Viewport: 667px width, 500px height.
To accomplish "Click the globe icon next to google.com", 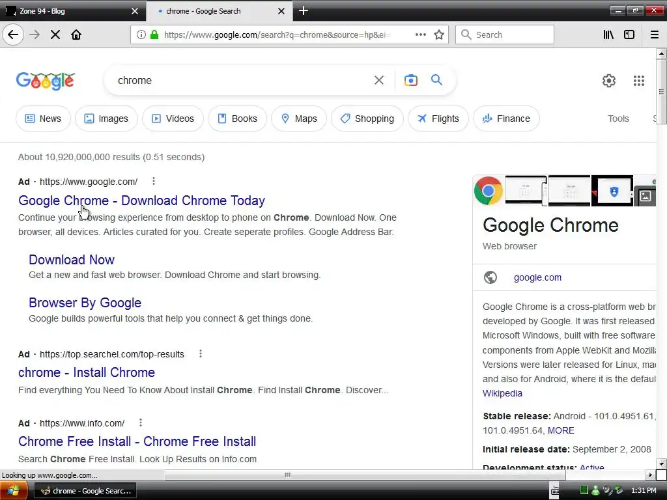I will (490, 277).
